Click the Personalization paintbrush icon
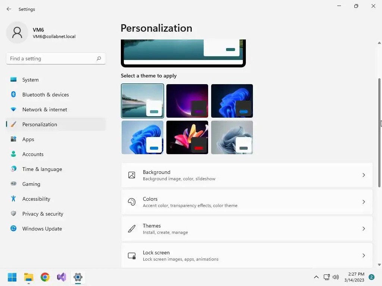 tap(13, 124)
